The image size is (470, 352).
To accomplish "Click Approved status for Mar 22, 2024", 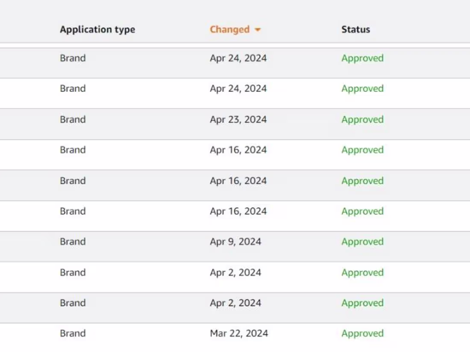I will tap(362, 333).
